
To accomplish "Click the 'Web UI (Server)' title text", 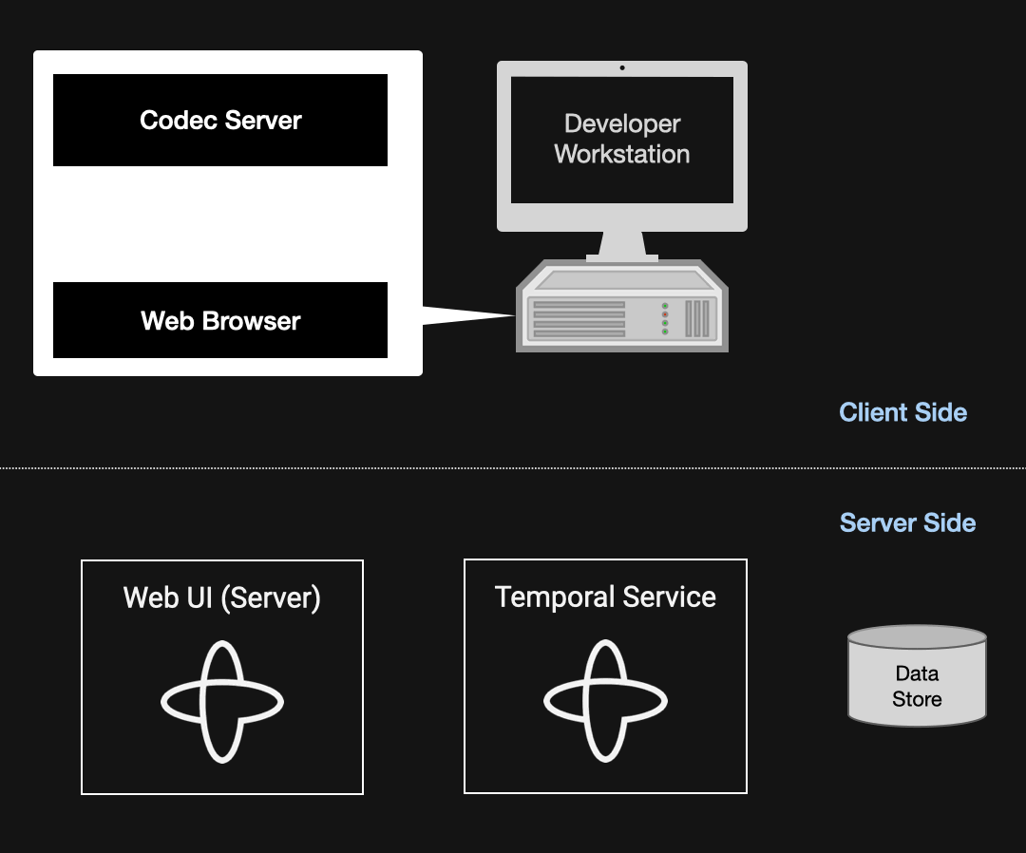I will (221, 597).
